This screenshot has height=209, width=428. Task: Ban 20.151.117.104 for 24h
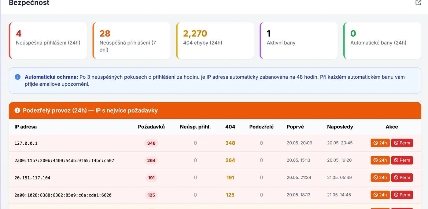(380, 178)
